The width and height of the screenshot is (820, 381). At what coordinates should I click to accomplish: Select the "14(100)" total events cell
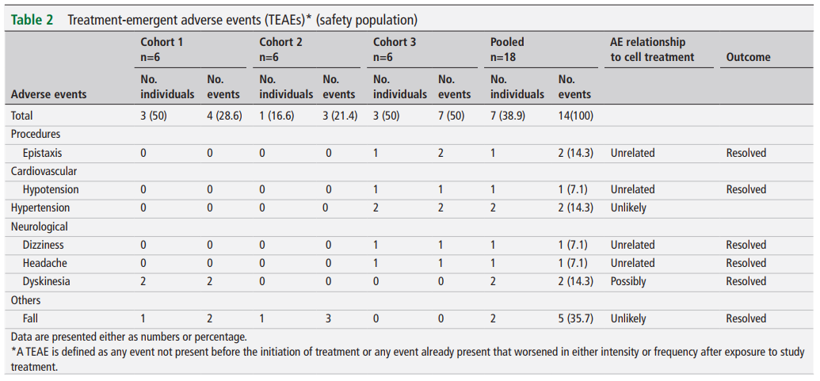click(576, 116)
